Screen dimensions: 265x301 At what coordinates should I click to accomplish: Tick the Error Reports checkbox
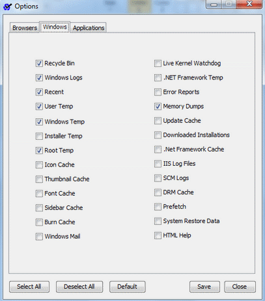(x=158, y=92)
